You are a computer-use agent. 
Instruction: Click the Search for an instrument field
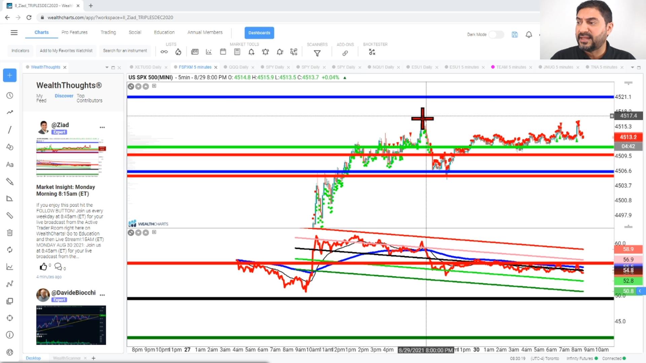pyautogui.click(x=125, y=51)
